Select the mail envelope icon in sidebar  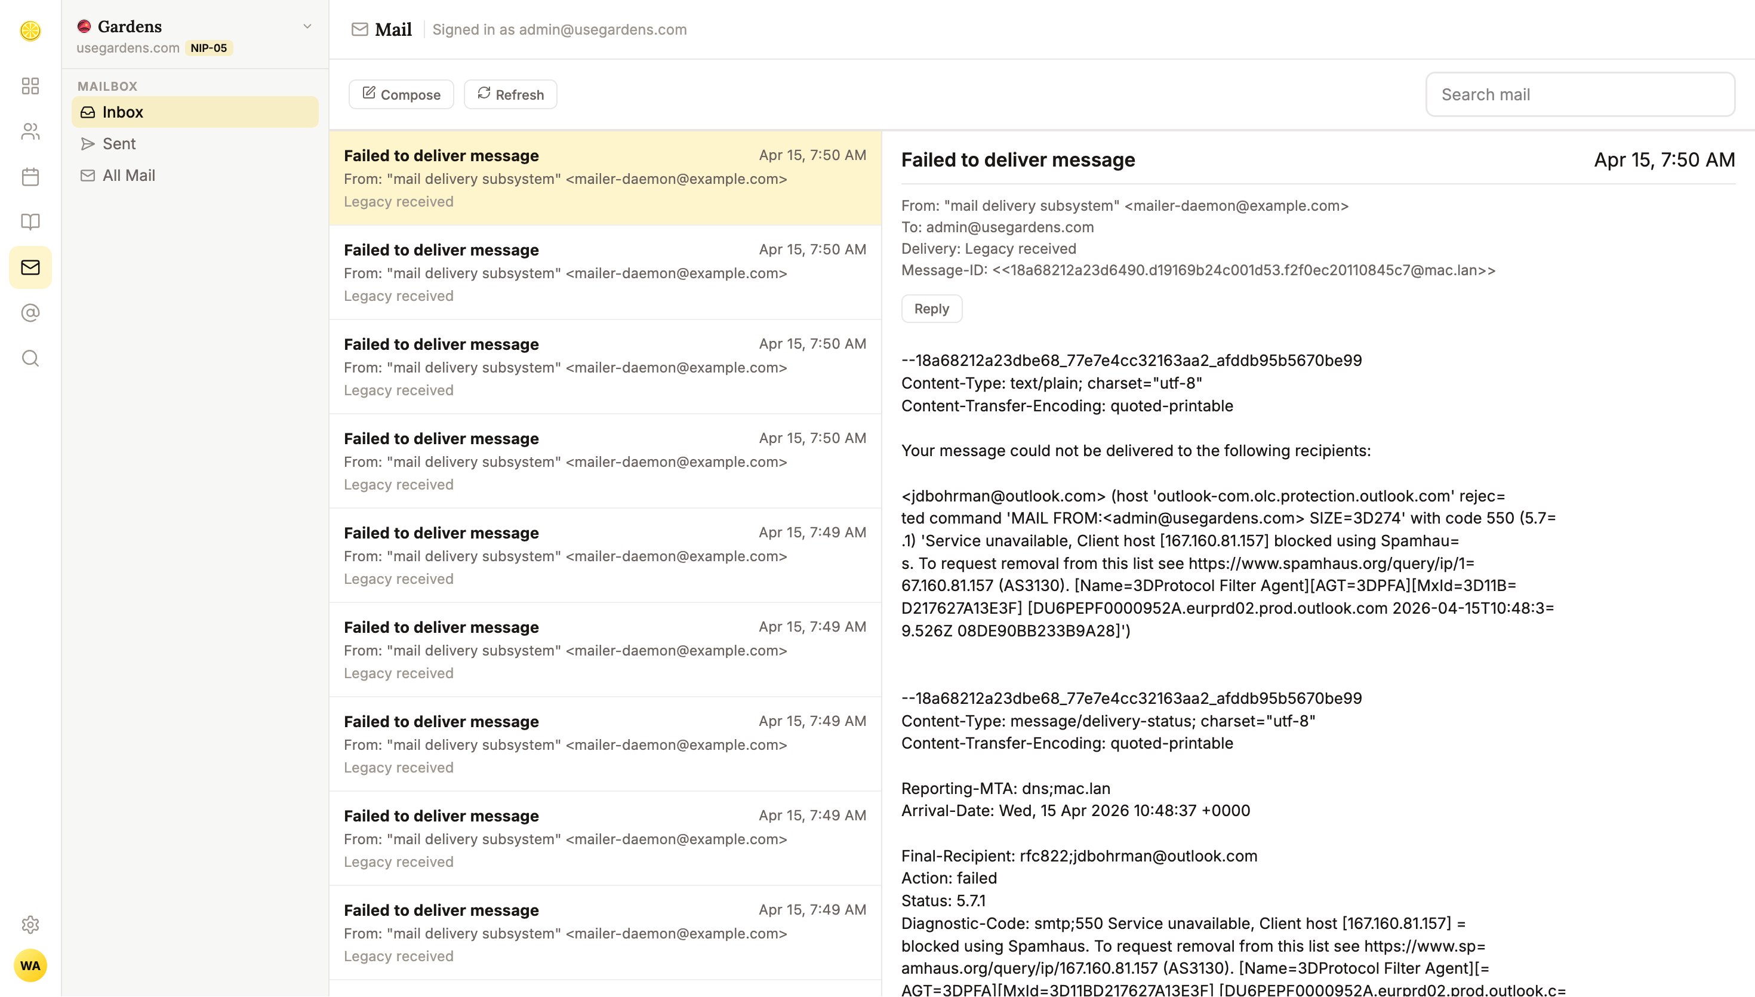(30, 267)
